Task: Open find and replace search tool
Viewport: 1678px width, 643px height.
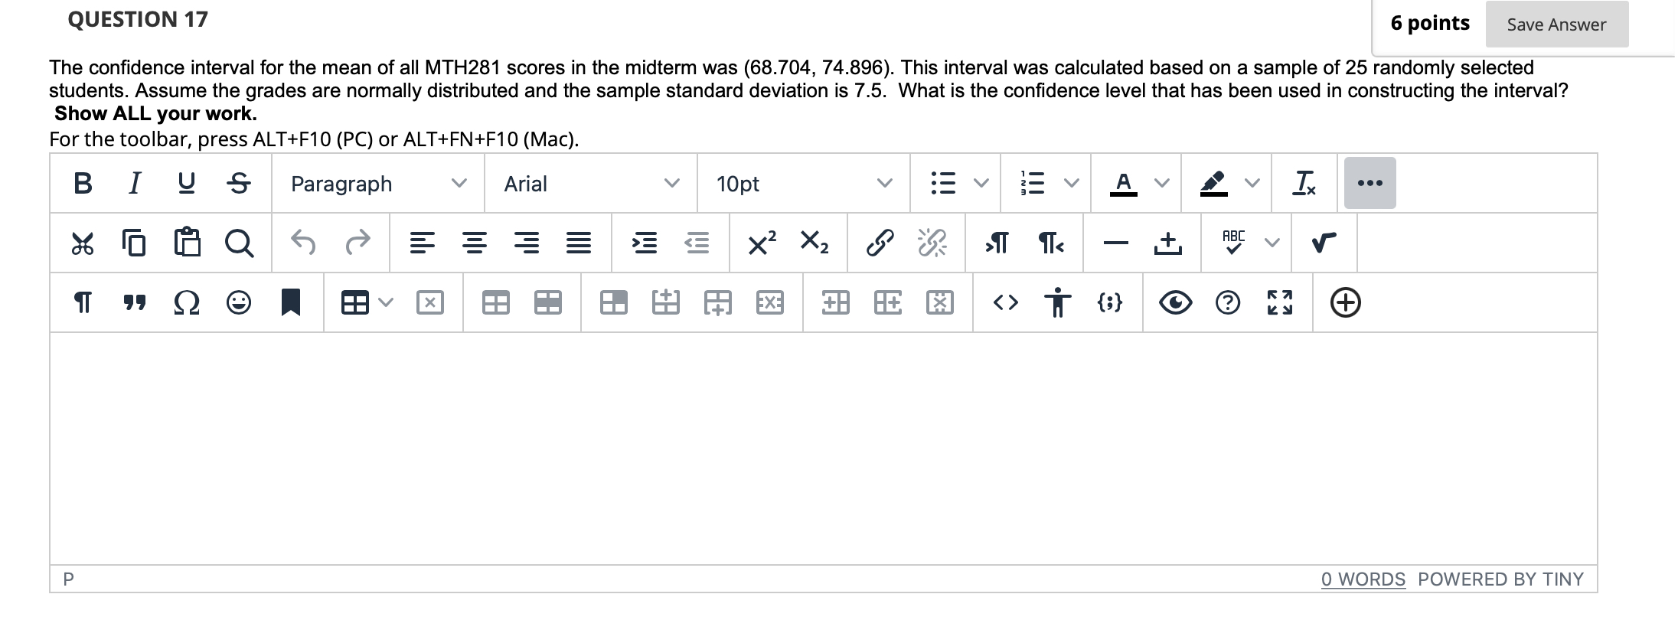Action: pos(240,243)
